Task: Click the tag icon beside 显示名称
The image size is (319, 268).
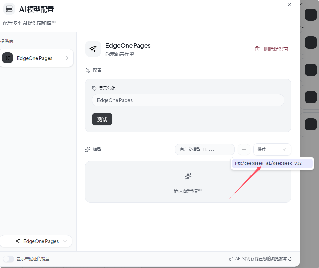Action: pos(94,89)
